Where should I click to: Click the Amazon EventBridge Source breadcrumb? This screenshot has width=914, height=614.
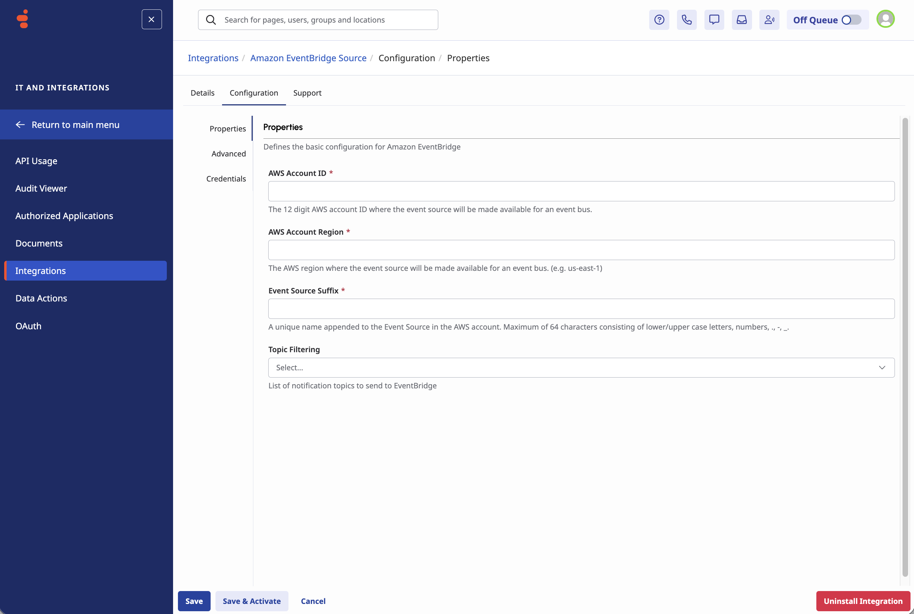308,58
